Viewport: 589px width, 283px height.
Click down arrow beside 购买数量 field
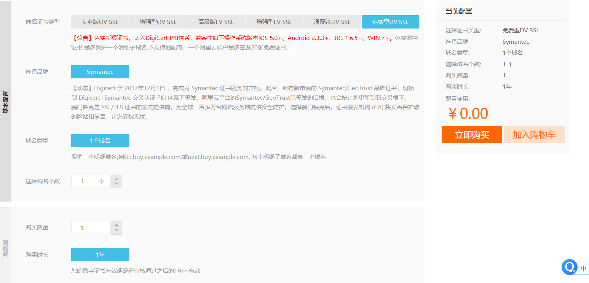pos(116,230)
